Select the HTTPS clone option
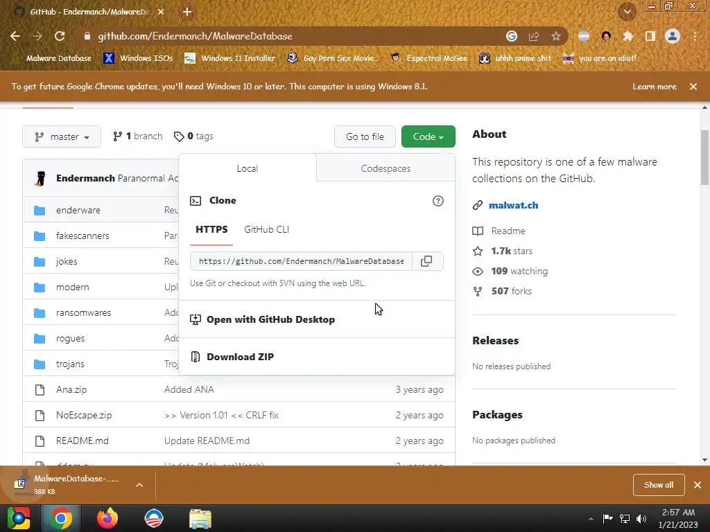This screenshot has height=532, width=710. pyautogui.click(x=211, y=229)
